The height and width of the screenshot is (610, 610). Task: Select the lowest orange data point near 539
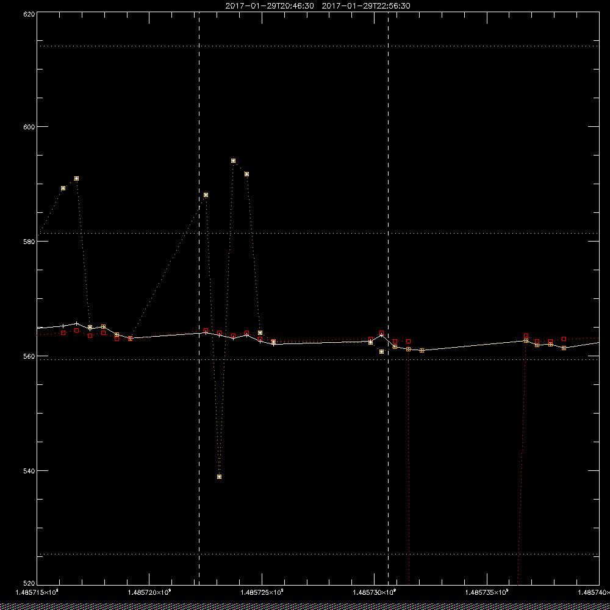coord(219,476)
